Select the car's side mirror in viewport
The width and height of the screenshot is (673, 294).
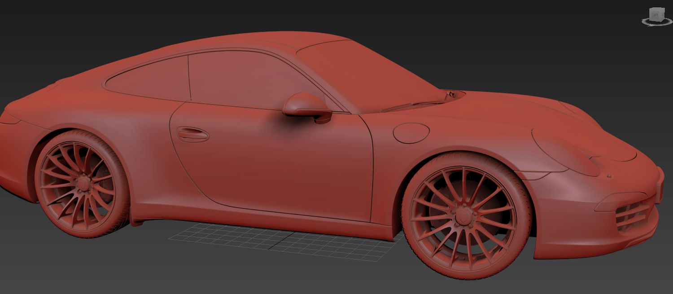click(307, 108)
